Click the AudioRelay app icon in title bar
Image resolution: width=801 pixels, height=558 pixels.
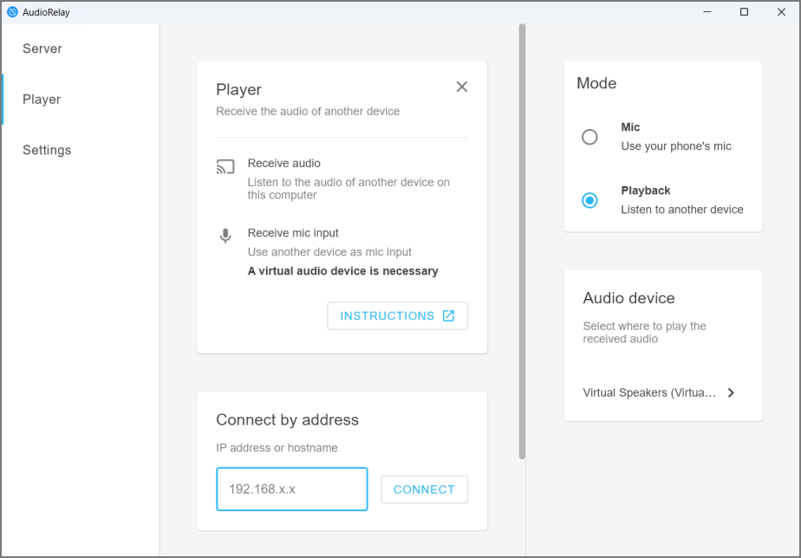pyautogui.click(x=12, y=12)
